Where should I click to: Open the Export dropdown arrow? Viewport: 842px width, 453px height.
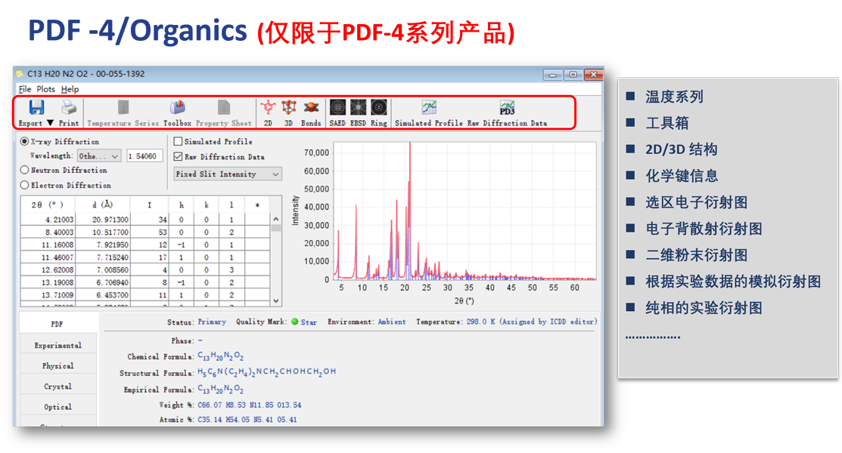[50, 123]
